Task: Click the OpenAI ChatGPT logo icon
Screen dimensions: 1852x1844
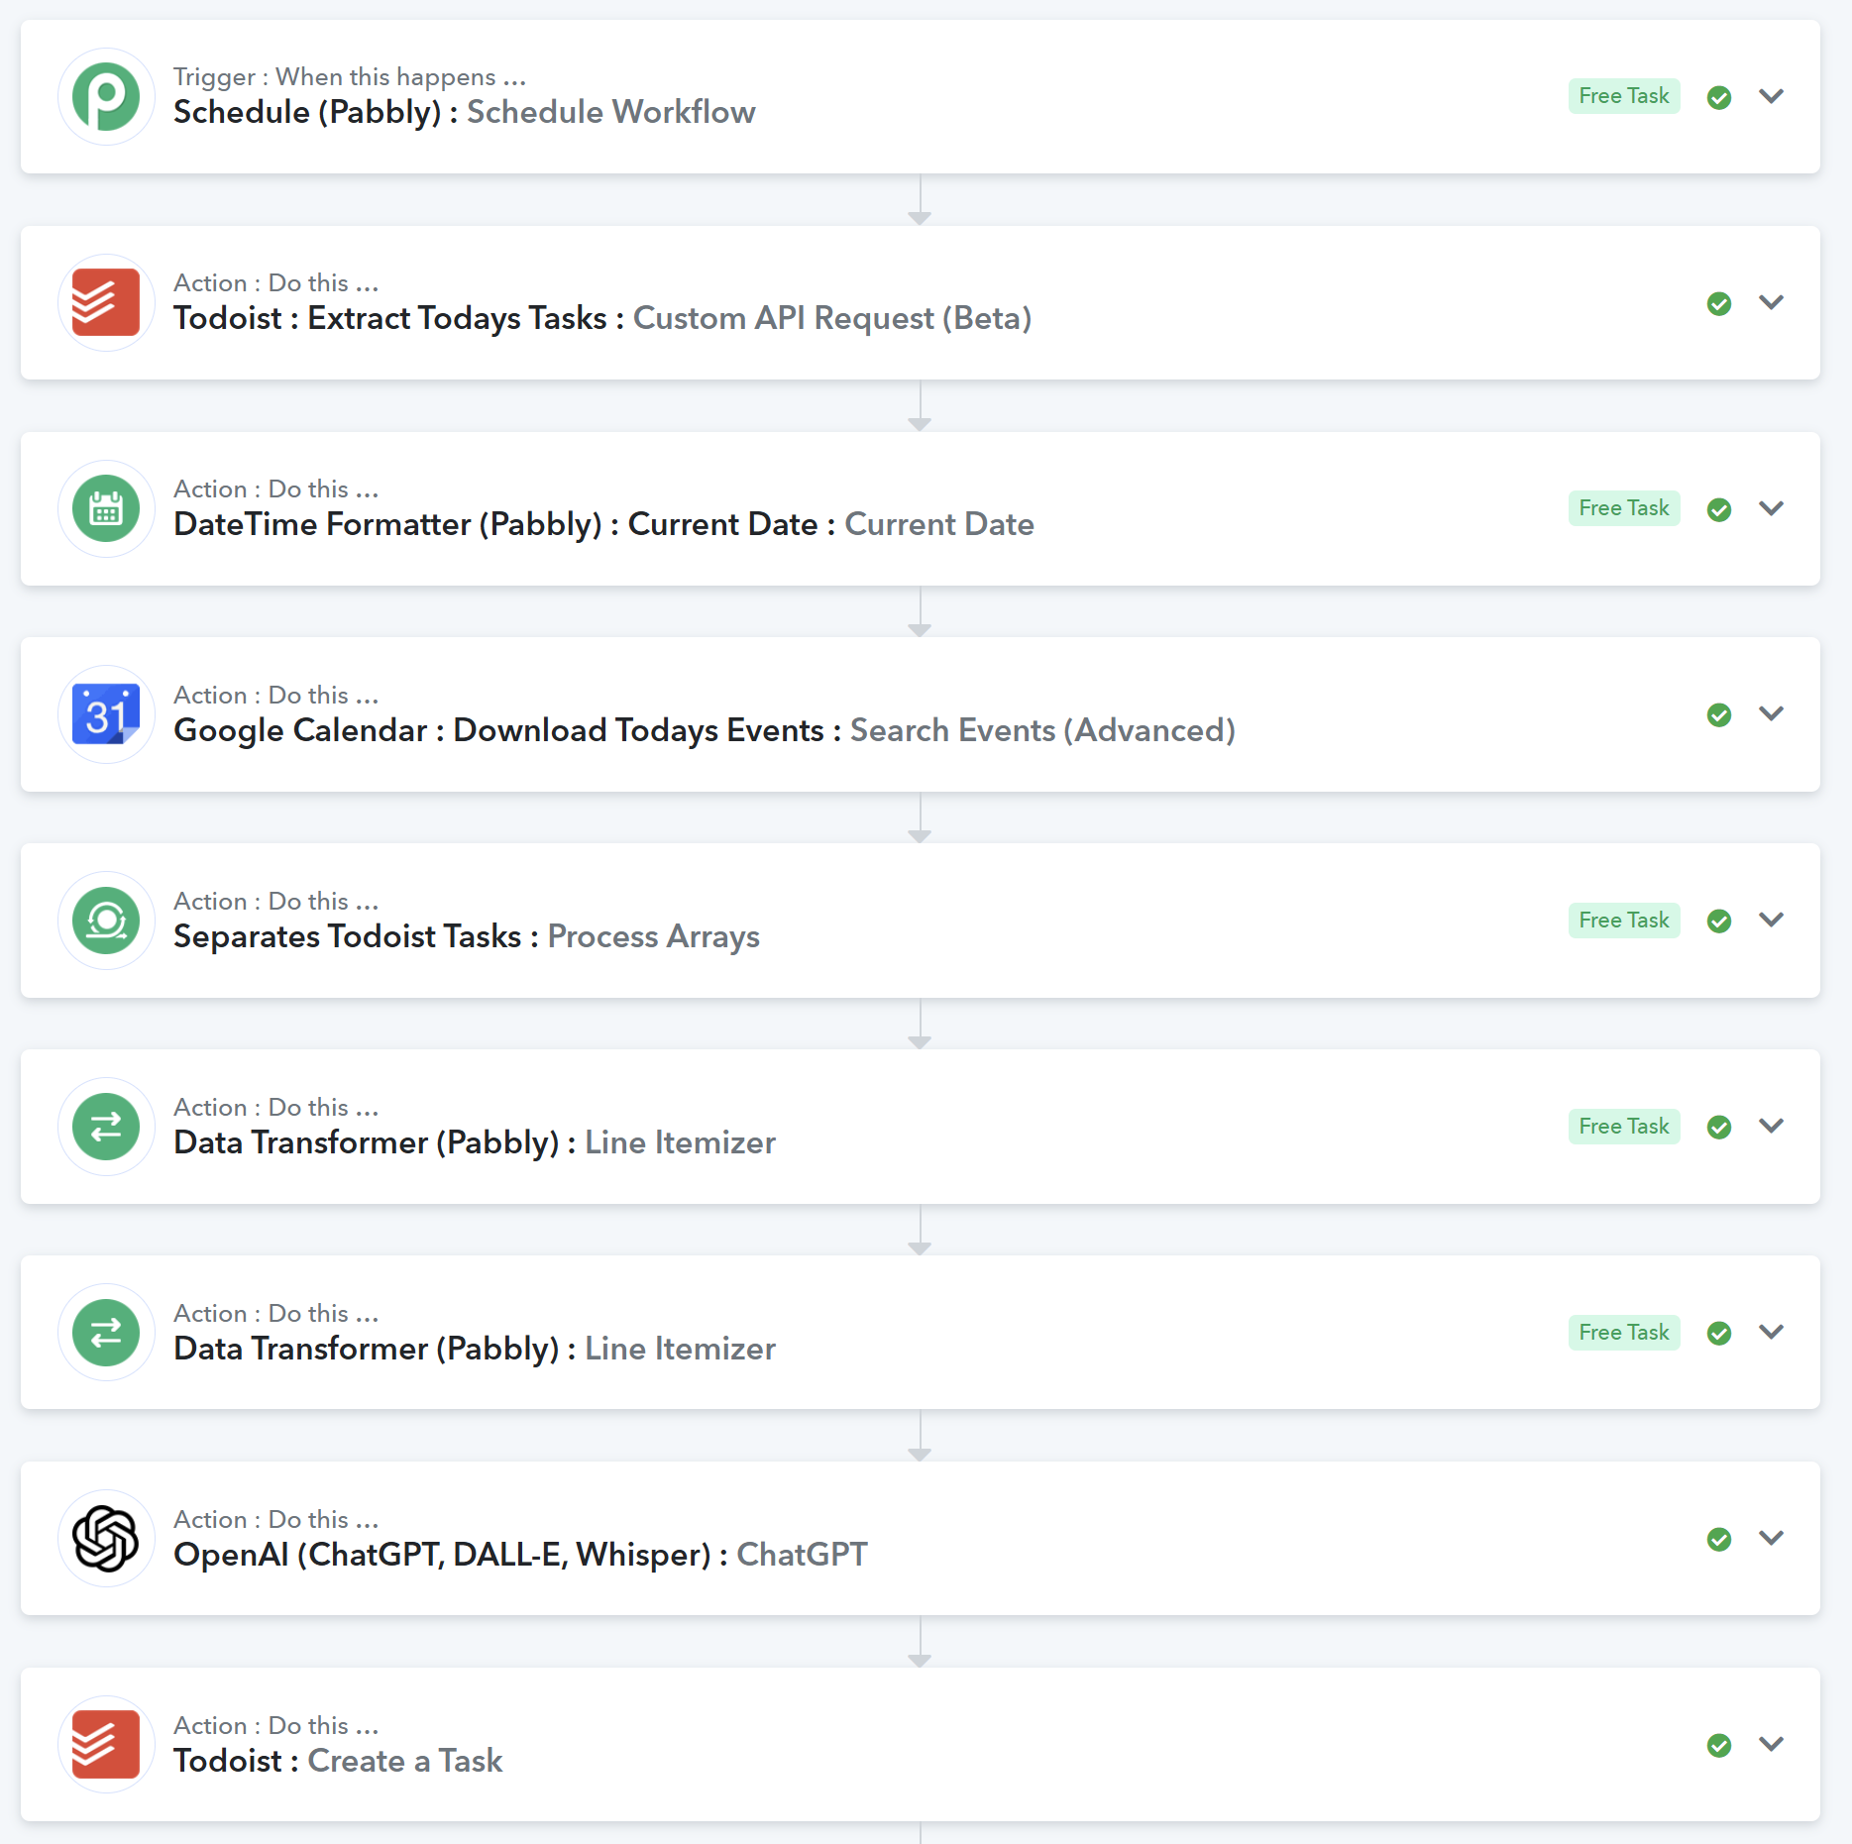Action: 106,1539
